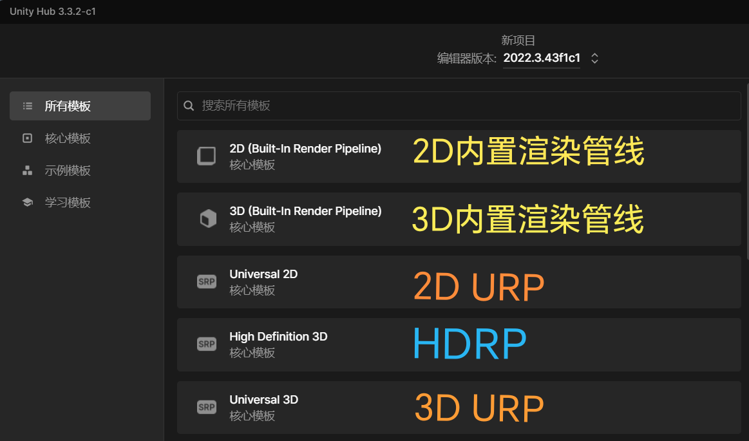Click the magnifier search icon
The width and height of the screenshot is (749, 441).
click(x=189, y=106)
